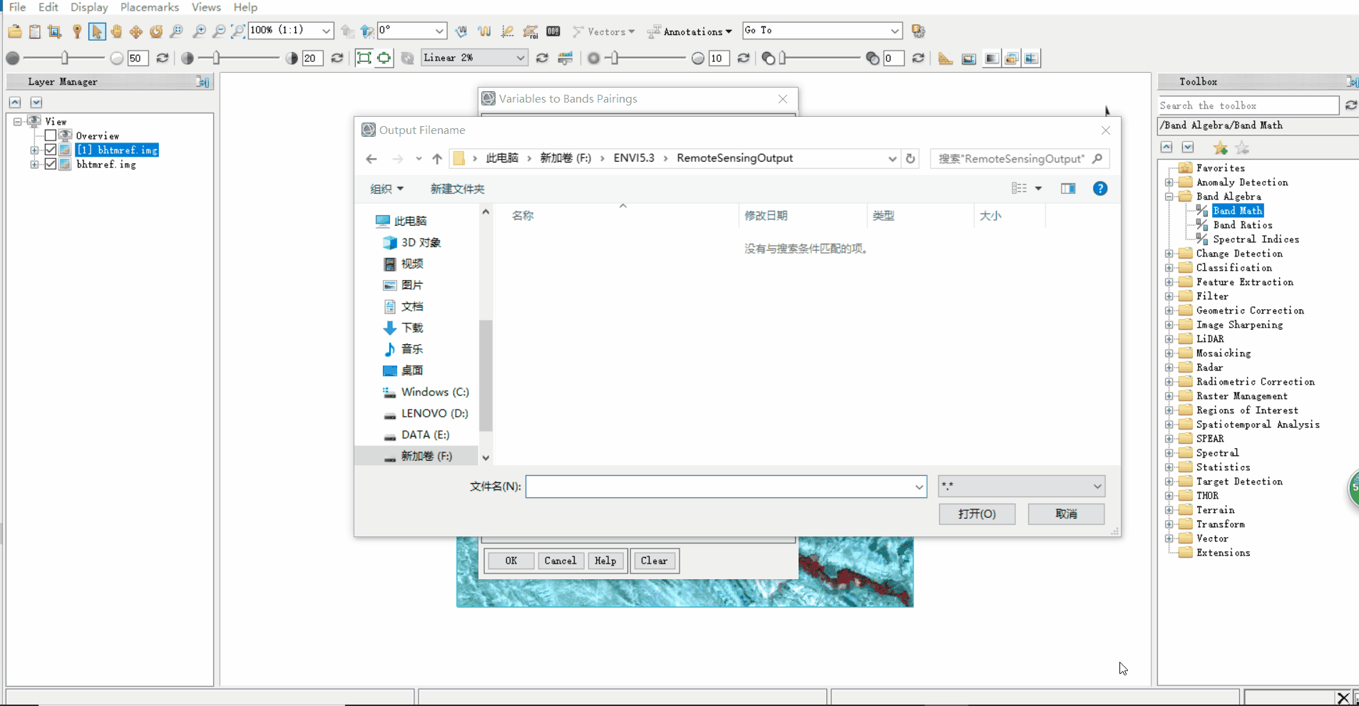Viewport: 1359px width, 706px height.
Task: Collapse the View tree node
Action: pyautogui.click(x=18, y=122)
